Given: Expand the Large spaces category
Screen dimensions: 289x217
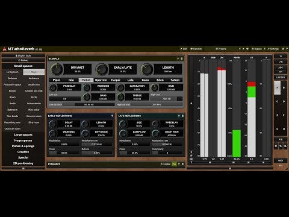Looking at the screenshot, I should tap(23, 134).
